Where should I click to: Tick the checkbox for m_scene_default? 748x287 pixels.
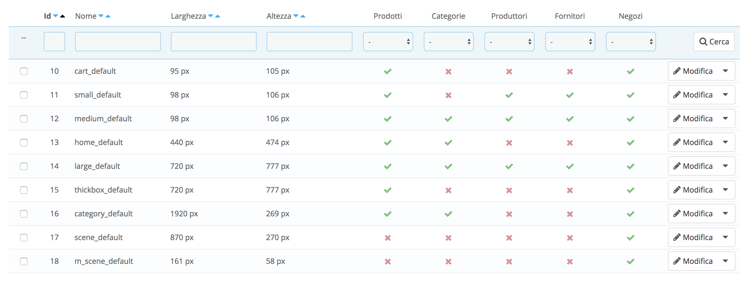[24, 261]
